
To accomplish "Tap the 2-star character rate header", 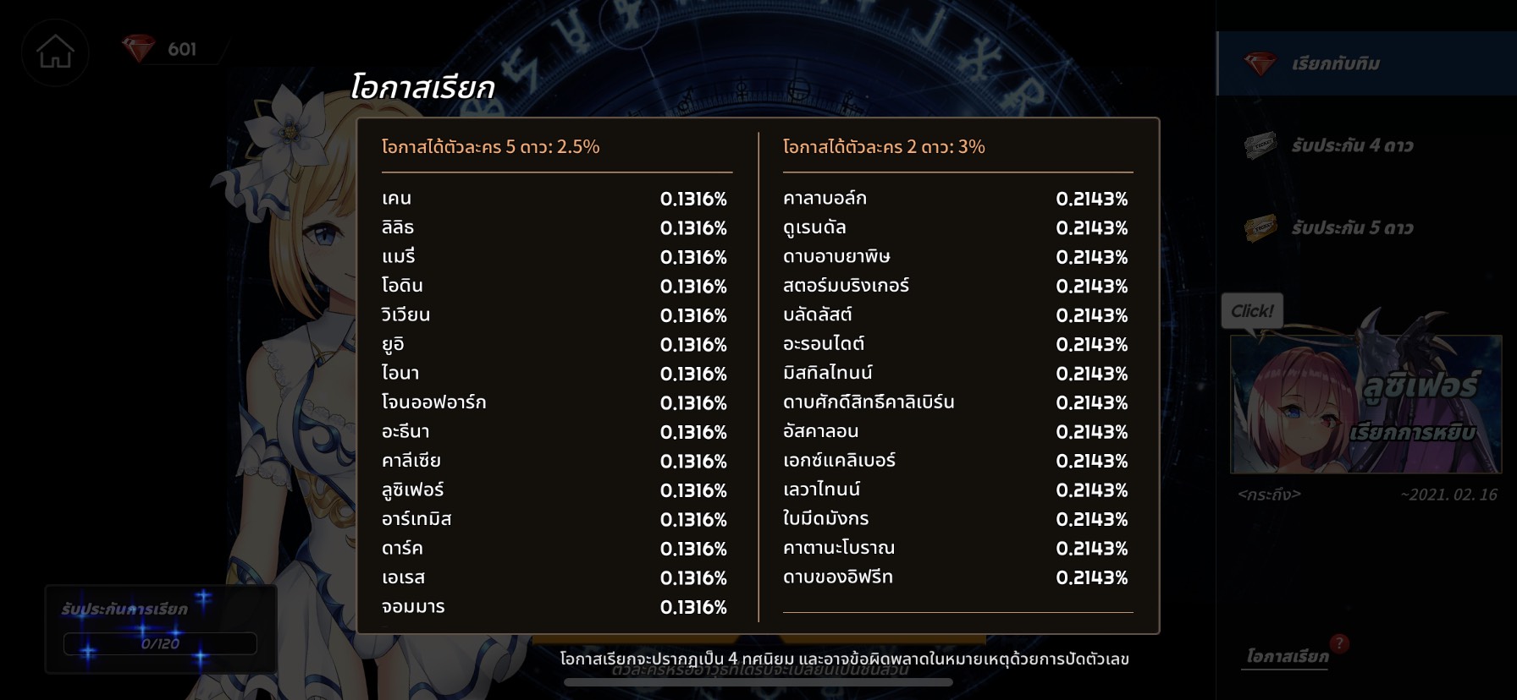I will (884, 147).
